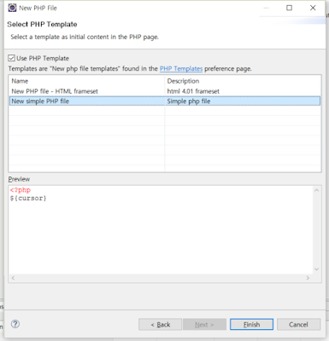Viewport: 329px width, 341px height.
Task: Click the preview scroll left arrow
Action: pyautogui.click(x=13, y=278)
